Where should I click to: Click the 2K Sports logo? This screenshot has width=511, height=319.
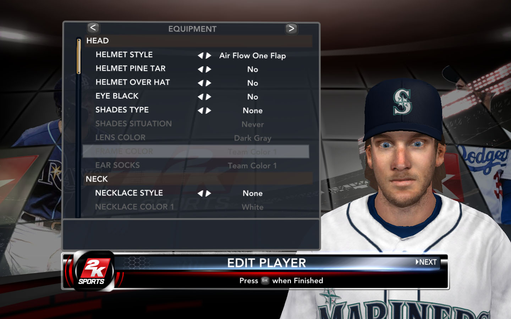[x=94, y=271]
